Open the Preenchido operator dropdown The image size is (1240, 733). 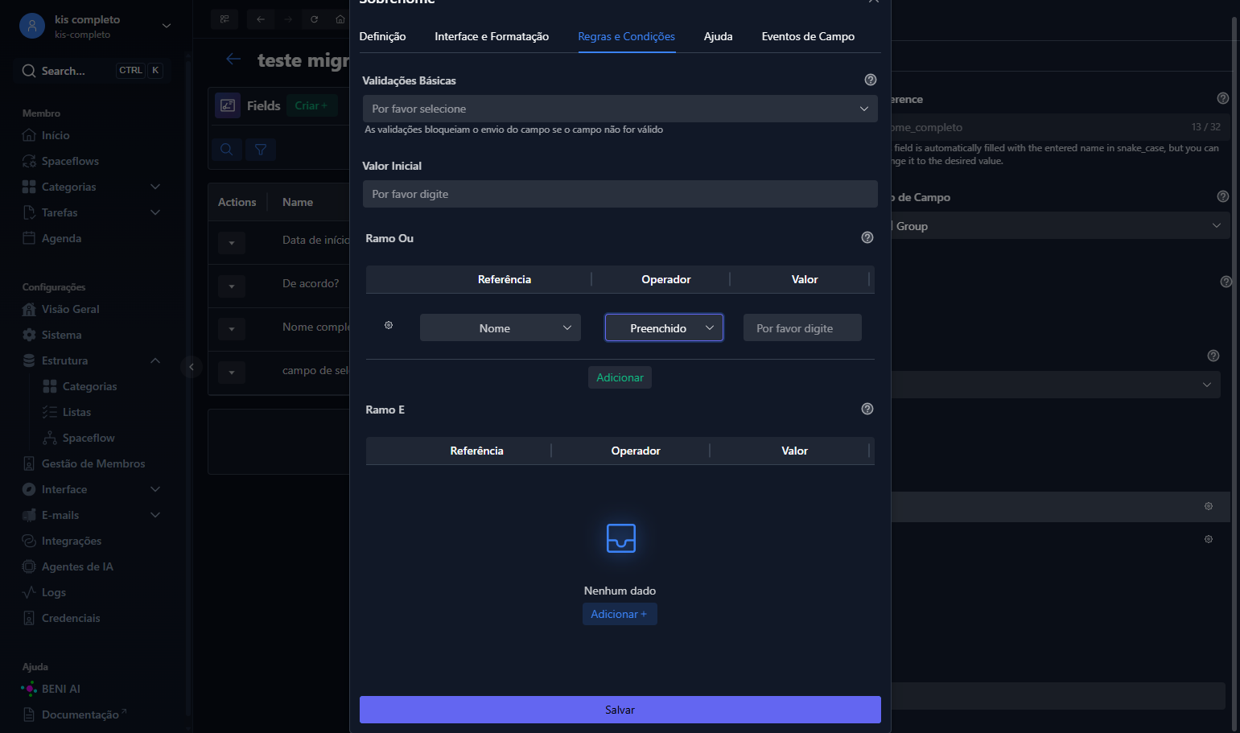[x=664, y=327]
